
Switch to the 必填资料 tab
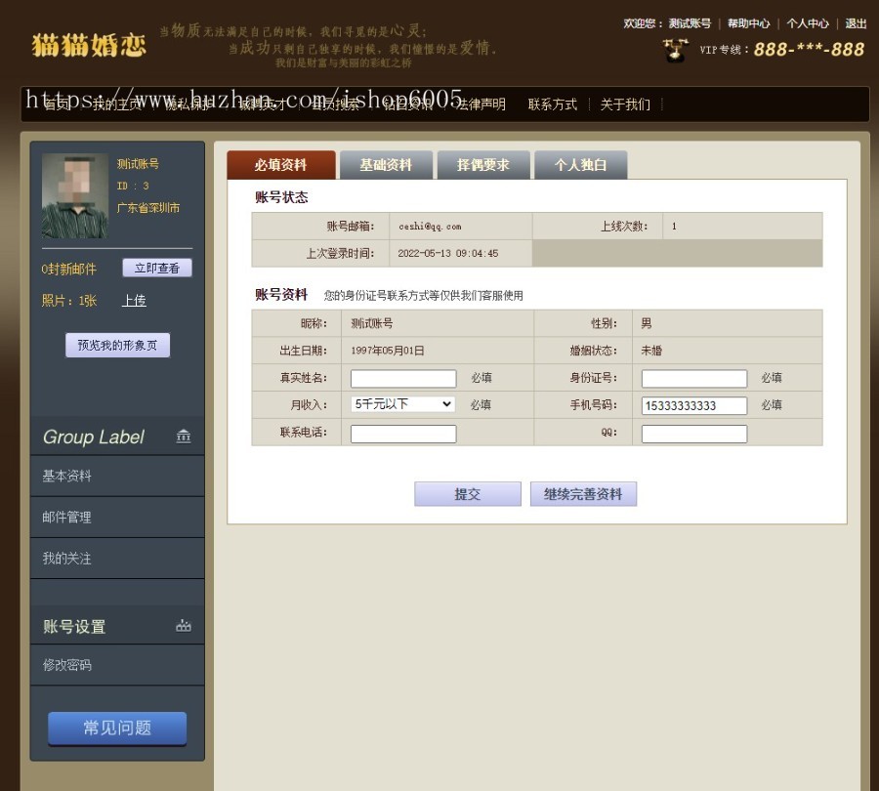point(281,165)
